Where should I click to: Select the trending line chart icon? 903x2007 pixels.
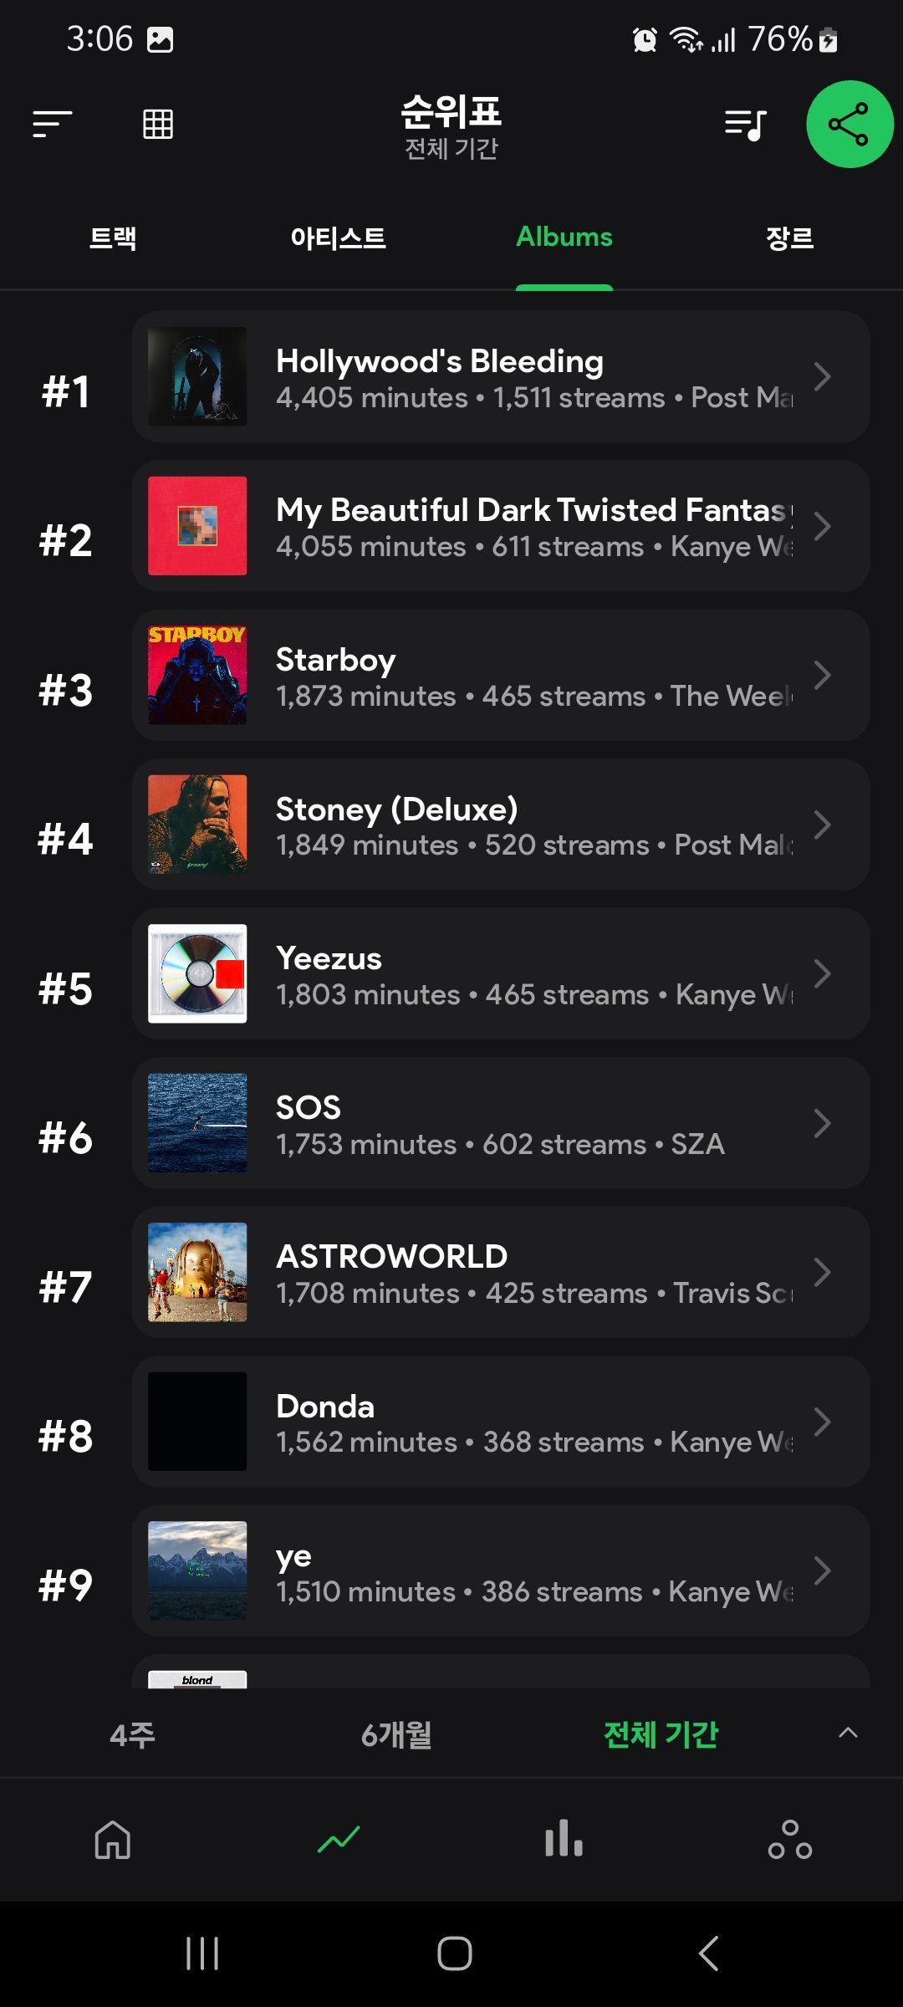point(339,1840)
